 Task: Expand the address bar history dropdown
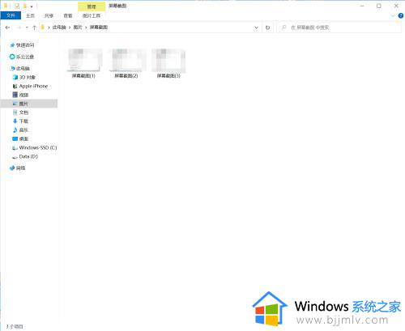tap(256, 28)
